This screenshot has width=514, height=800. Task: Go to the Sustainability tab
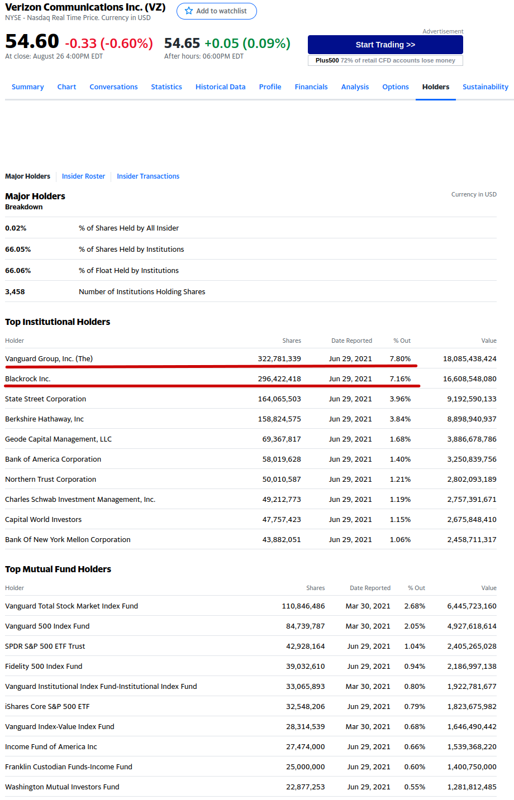[x=485, y=87]
